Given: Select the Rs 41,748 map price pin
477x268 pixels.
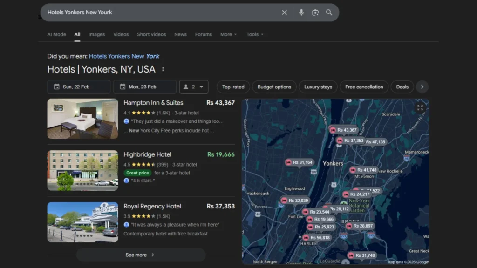Looking at the screenshot, I should point(363,170).
